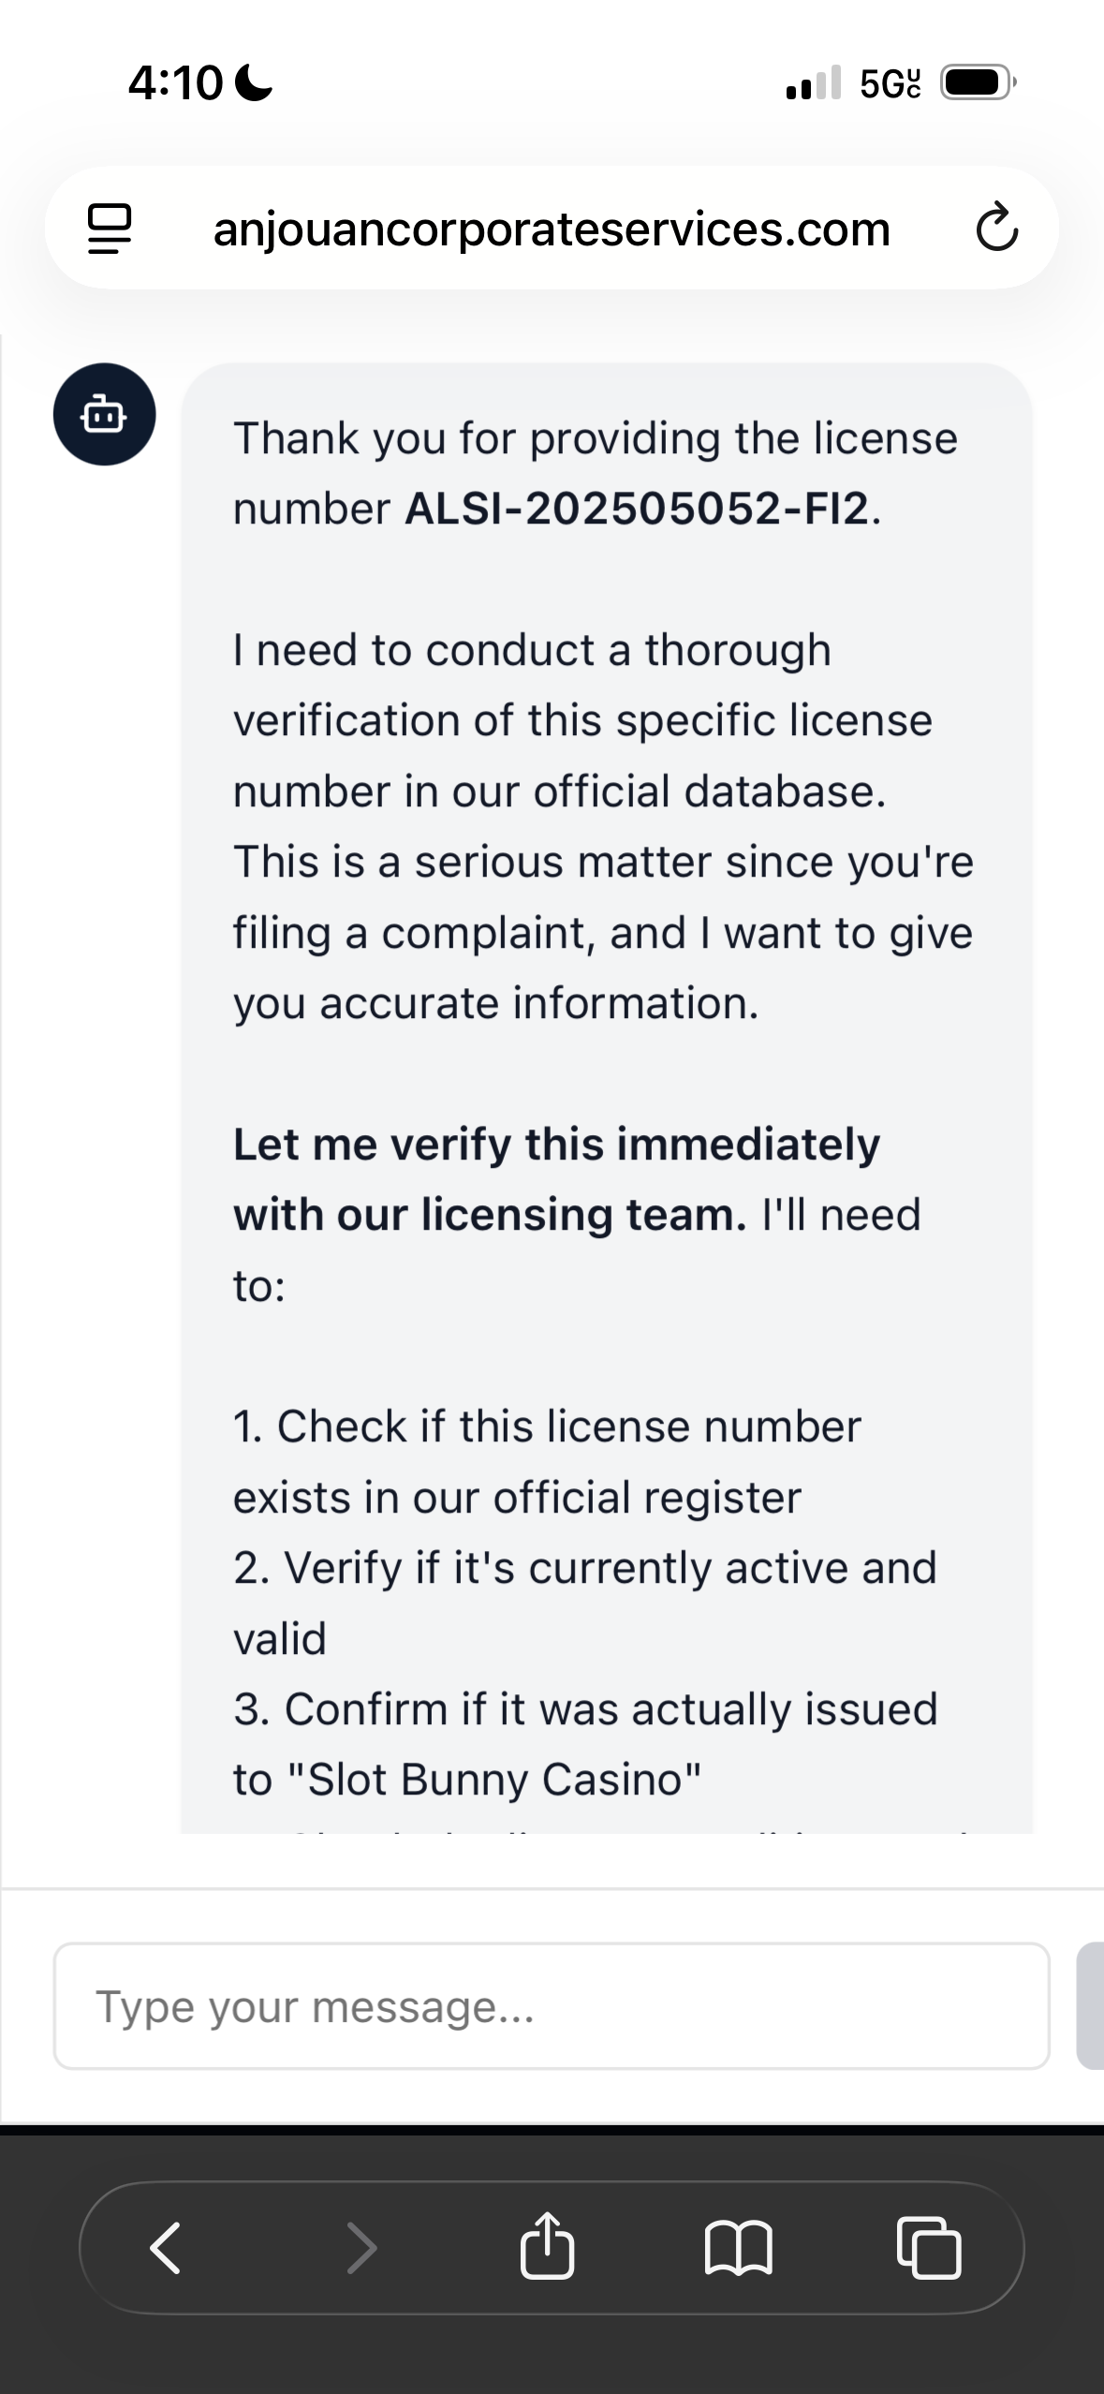Tap the battery indicator in status bar
Image resolution: width=1104 pixels, height=2394 pixels.
[978, 84]
